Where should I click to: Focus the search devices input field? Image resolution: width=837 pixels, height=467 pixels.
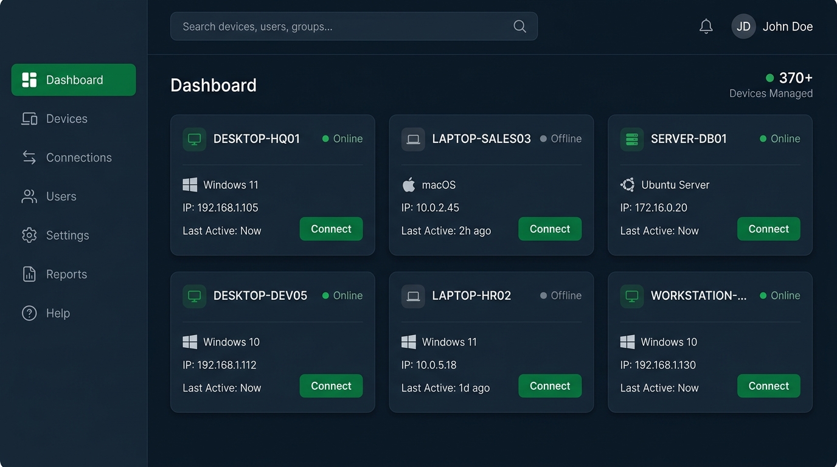(x=354, y=26)
